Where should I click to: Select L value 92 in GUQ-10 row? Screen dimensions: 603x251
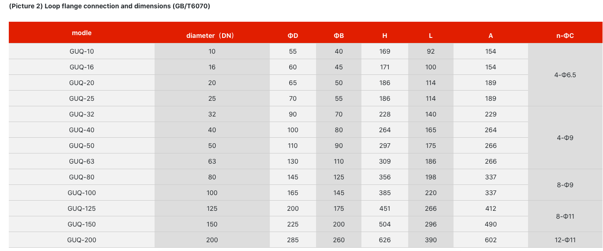(431, 51)
